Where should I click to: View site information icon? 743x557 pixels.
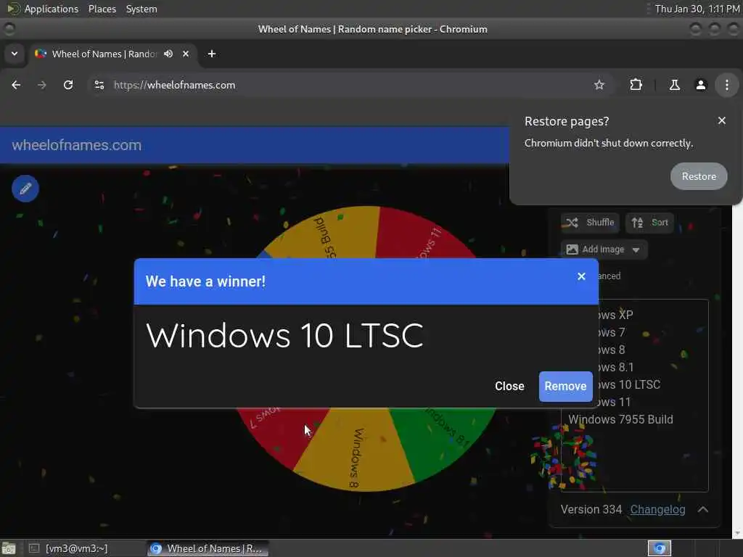click(x=99, y=85)
